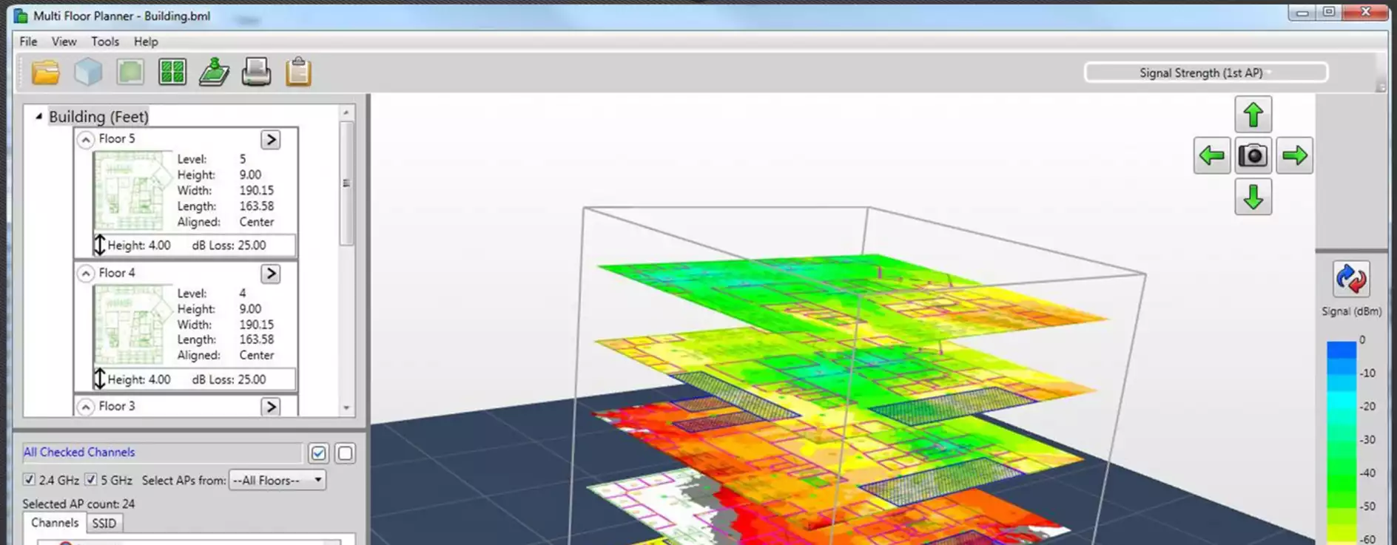Click the Floor 4 arrow button
1397x545 pixels.
coord(271,274)
